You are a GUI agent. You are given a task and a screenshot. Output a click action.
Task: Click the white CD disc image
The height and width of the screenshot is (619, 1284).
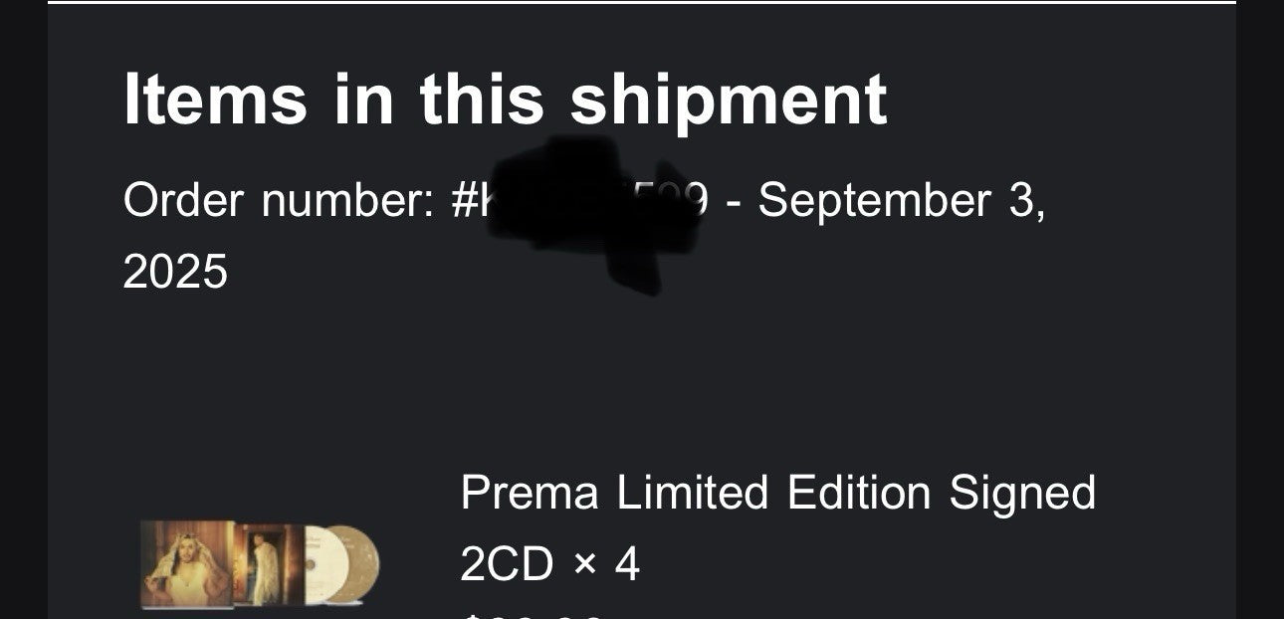point(319,564)
